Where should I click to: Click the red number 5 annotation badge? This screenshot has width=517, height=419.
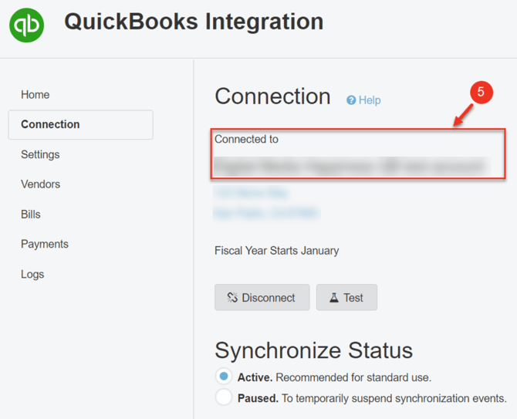point(481,93)
